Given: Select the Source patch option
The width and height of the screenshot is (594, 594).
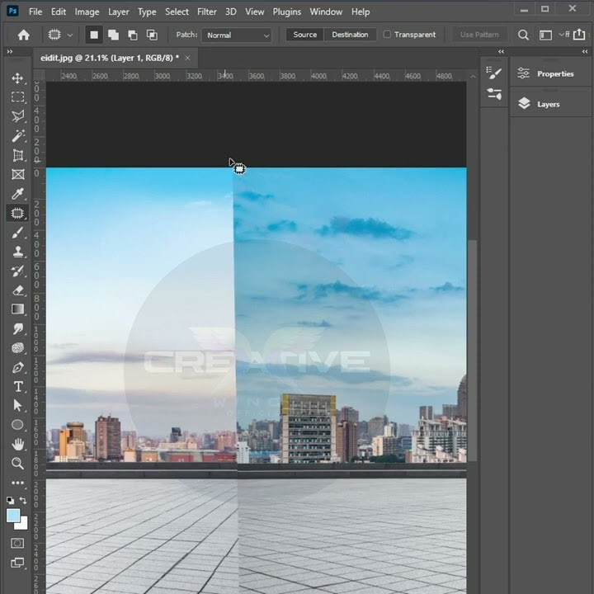Looking at the screenshot, I should [304, 35].
